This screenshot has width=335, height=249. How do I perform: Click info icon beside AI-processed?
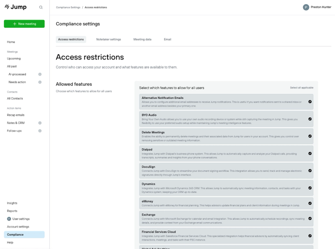[40, 74]
